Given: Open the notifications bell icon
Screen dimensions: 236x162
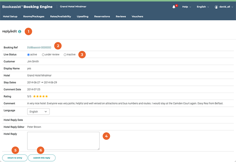Looking at the screenshot, I should click(174, 7).
